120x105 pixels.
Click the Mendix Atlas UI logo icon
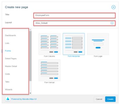(x=8, y=99)
